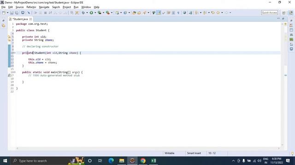Screen dimensions: 295x165
Task: Expand the External Tools dropdown arrow
Action: tap(112, 13)
